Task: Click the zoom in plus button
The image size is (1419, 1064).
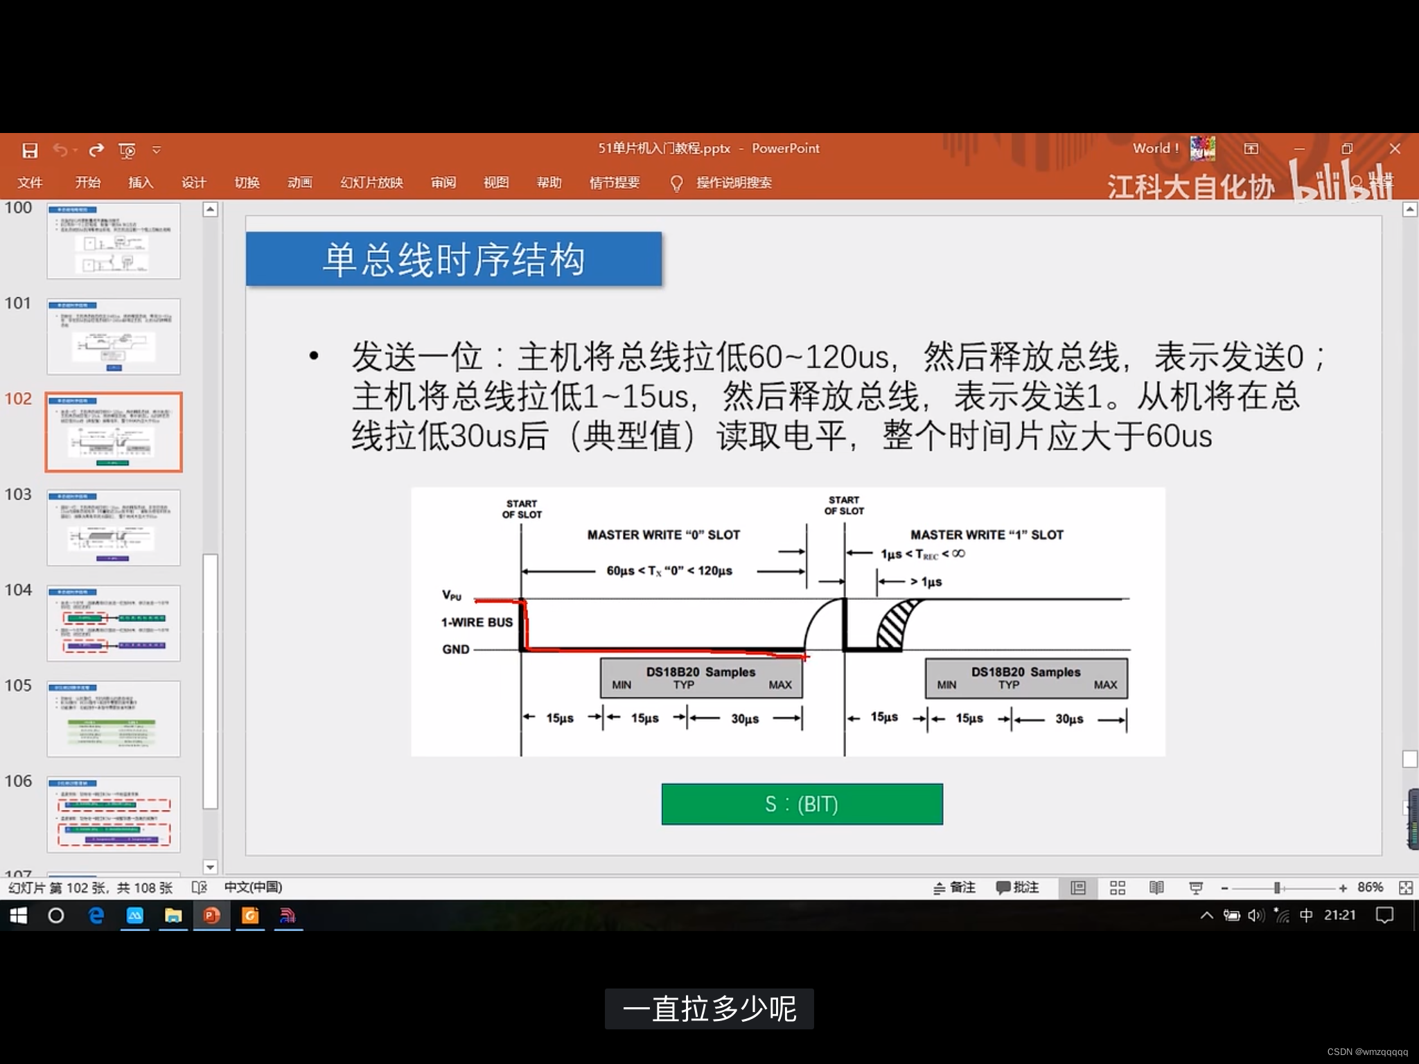Action: (1343, 888)
